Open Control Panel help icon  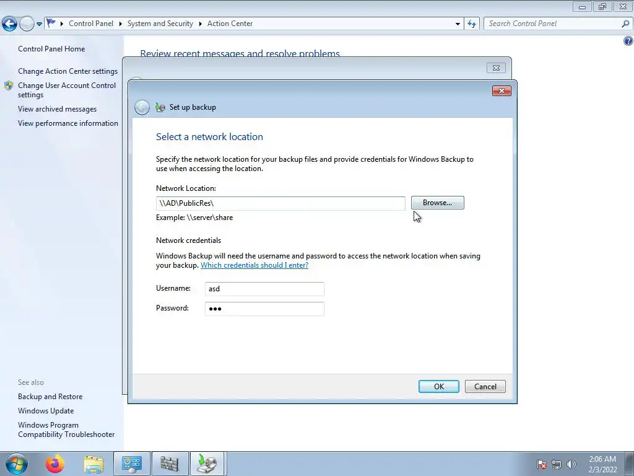tap(628, 41)
